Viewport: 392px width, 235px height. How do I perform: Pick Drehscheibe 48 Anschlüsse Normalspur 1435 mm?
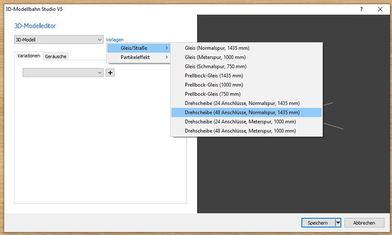247,112
